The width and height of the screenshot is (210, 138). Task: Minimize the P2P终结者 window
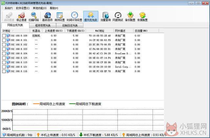(x=191, y=3)
